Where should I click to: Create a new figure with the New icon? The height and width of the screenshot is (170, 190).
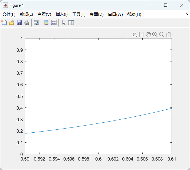[4, 22]
